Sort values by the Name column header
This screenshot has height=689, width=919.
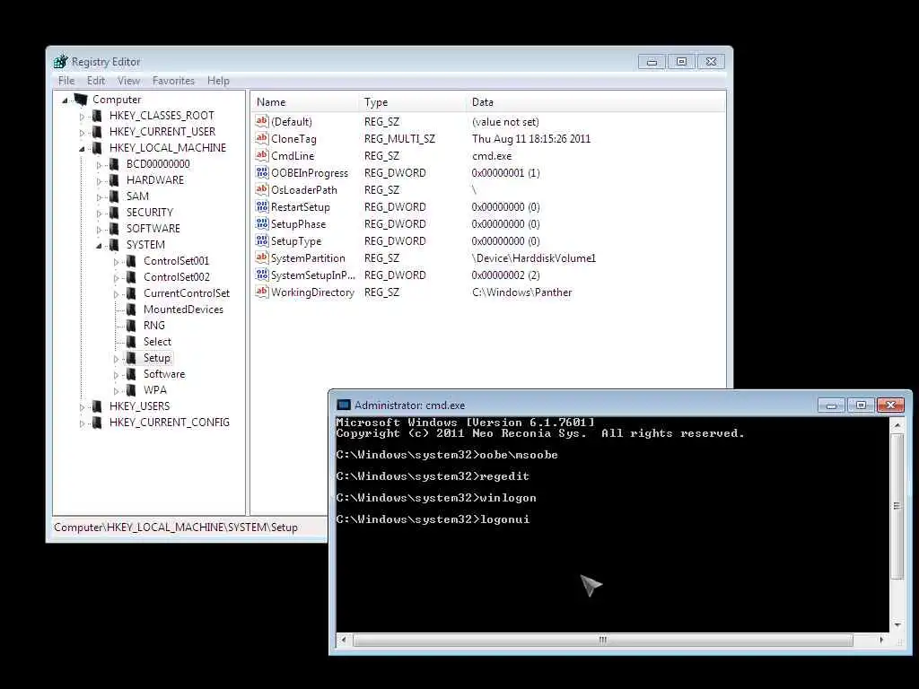click(x=304, y=102)
